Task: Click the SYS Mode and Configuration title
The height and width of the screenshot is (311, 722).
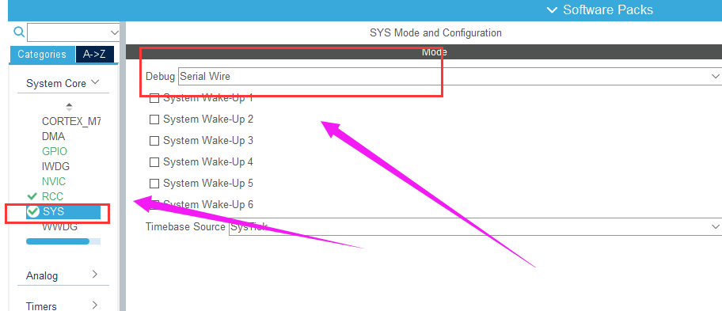Action: [x=435, y=33]
